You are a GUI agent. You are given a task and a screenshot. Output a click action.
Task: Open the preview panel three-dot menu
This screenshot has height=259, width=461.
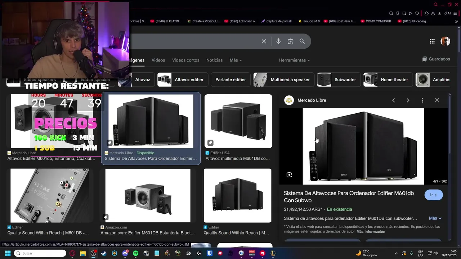pos(422,100)
